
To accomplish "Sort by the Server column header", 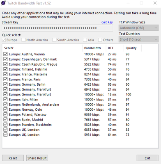I will point(42,48).
